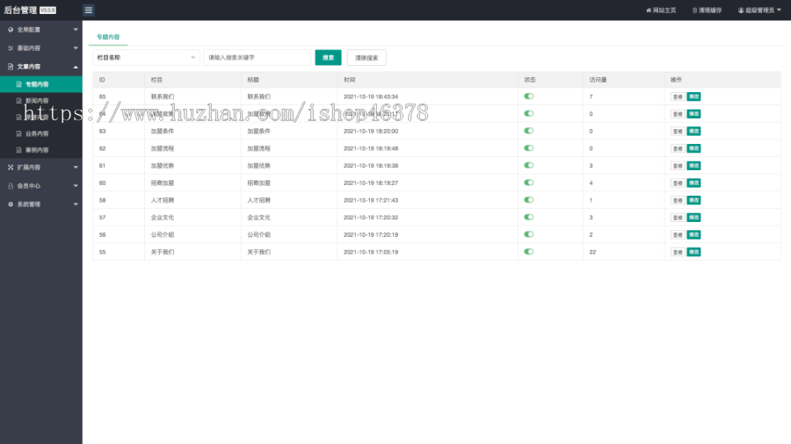The width and height of the screenshot is (791, 444).
Task: Toggle status switch for 人才招聘 row
Action: pyautogui.click(x=529, y=200)
